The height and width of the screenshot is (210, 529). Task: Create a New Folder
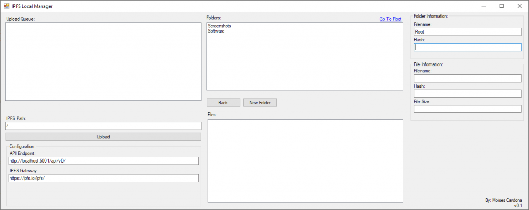coord(260,103)
